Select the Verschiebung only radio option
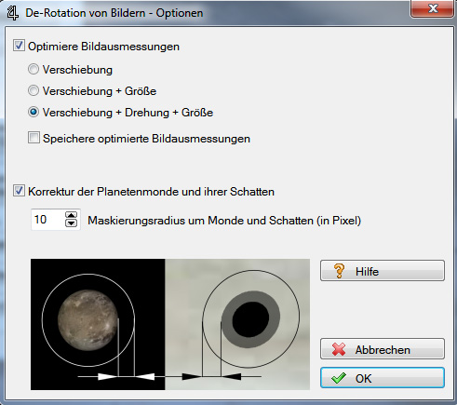This screenshot has height=405, width=457. tap(34, 69)
